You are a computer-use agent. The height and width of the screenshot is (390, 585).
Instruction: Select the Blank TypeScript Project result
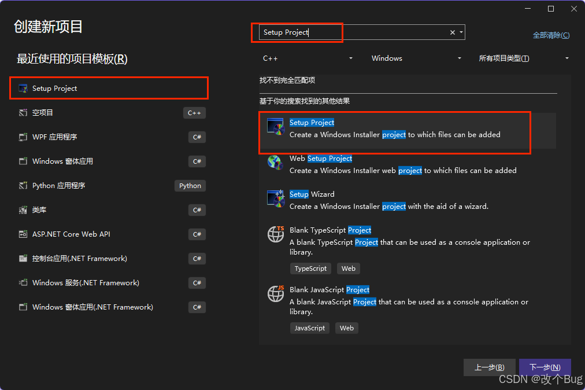408,251
